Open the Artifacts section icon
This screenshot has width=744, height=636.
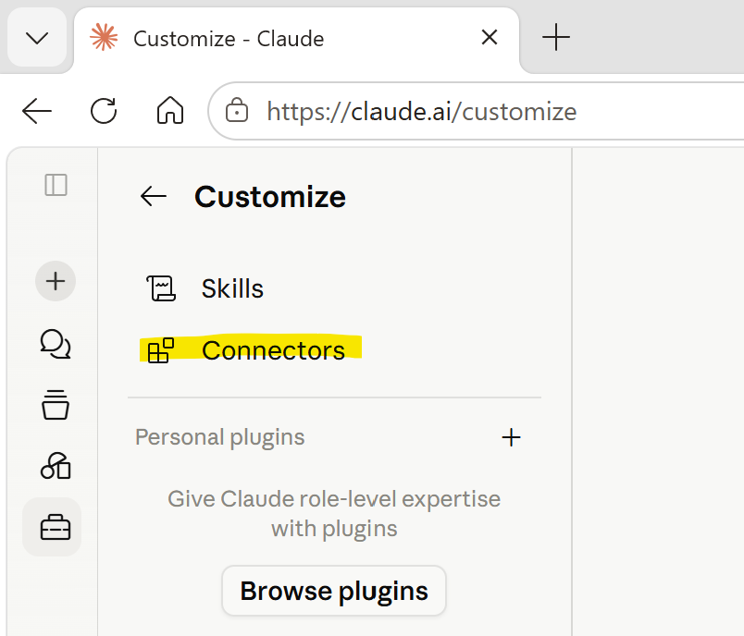pos(56,465)
